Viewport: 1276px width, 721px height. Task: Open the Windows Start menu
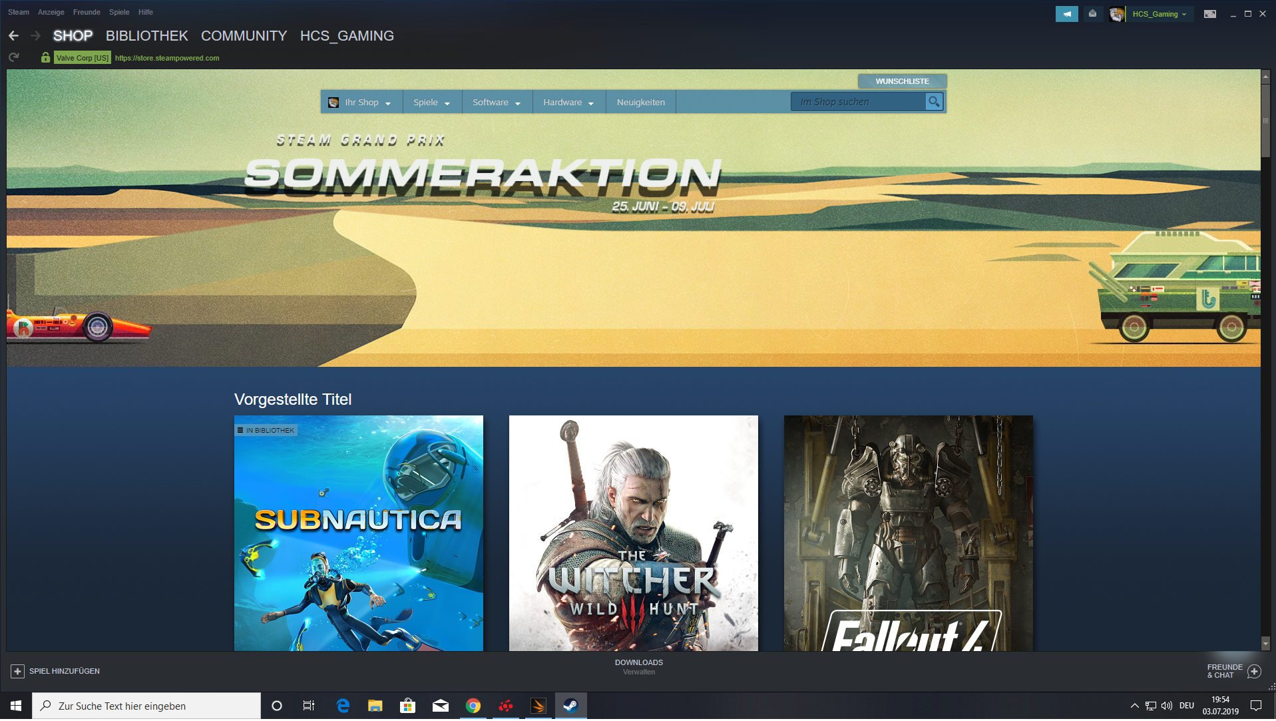click(x=16, y=706)
